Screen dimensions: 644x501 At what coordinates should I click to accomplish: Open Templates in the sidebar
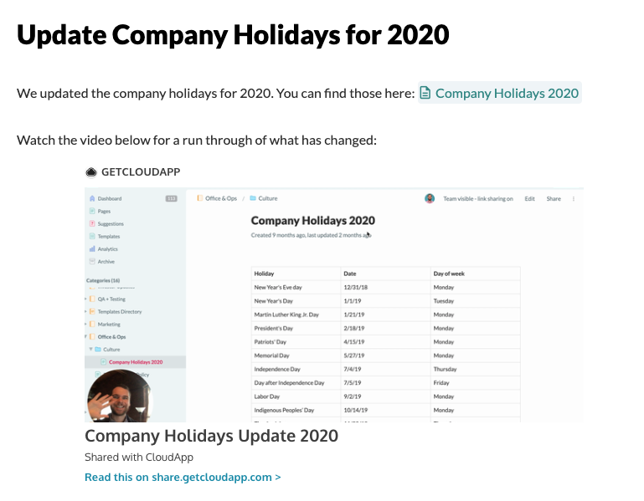coord(108,237)
